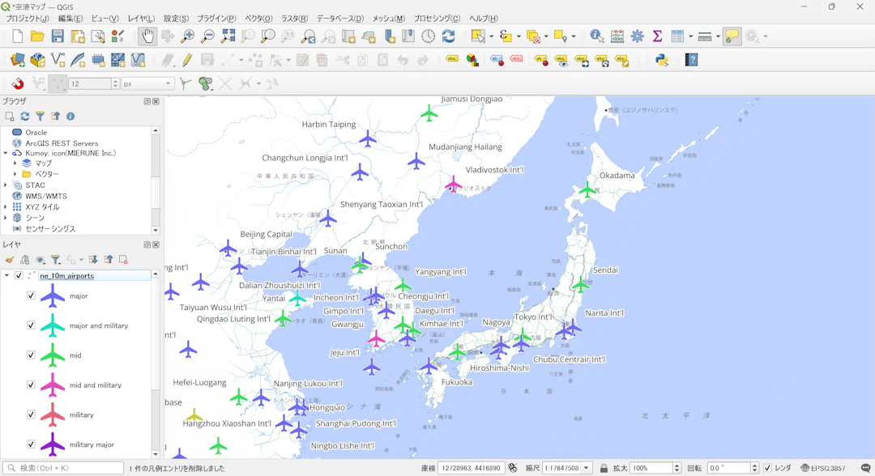
Task: Collapse the Kumoy: icon(MIERUNE Inc.) node
Action: [6, 153]
